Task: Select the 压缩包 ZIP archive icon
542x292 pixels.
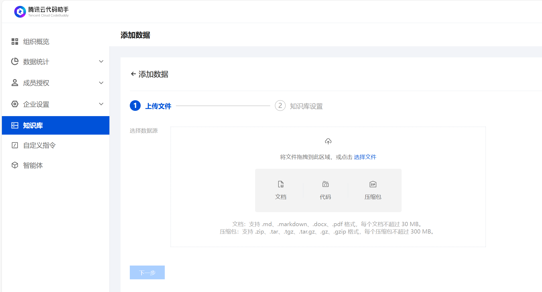Action: pyautogui.click(x=373, y=184)
